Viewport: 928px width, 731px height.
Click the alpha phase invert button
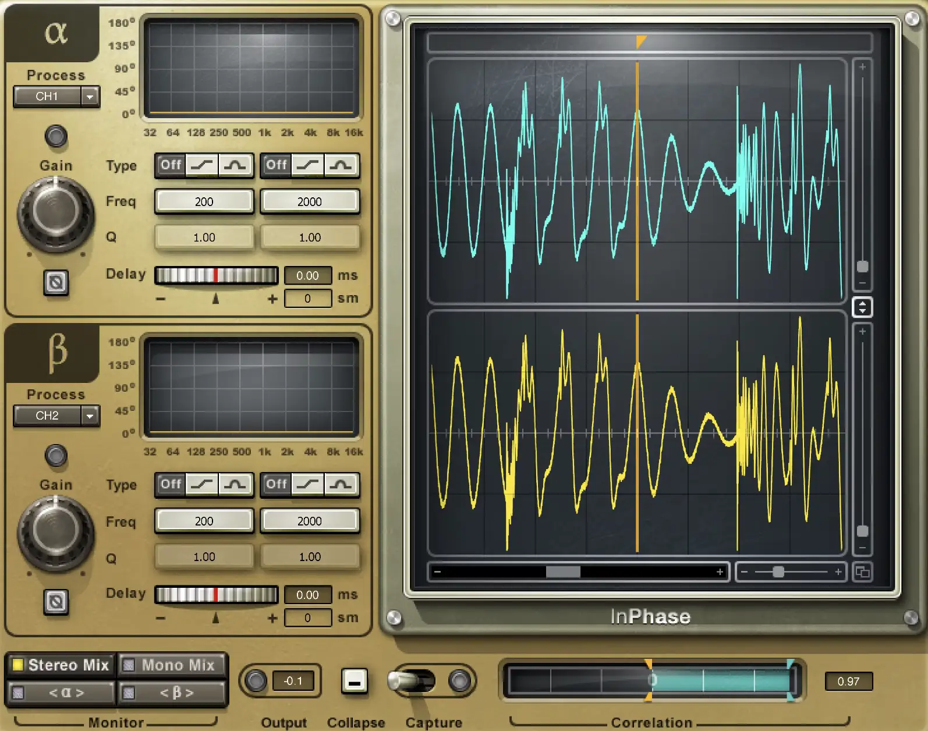(x=56, y=283)
